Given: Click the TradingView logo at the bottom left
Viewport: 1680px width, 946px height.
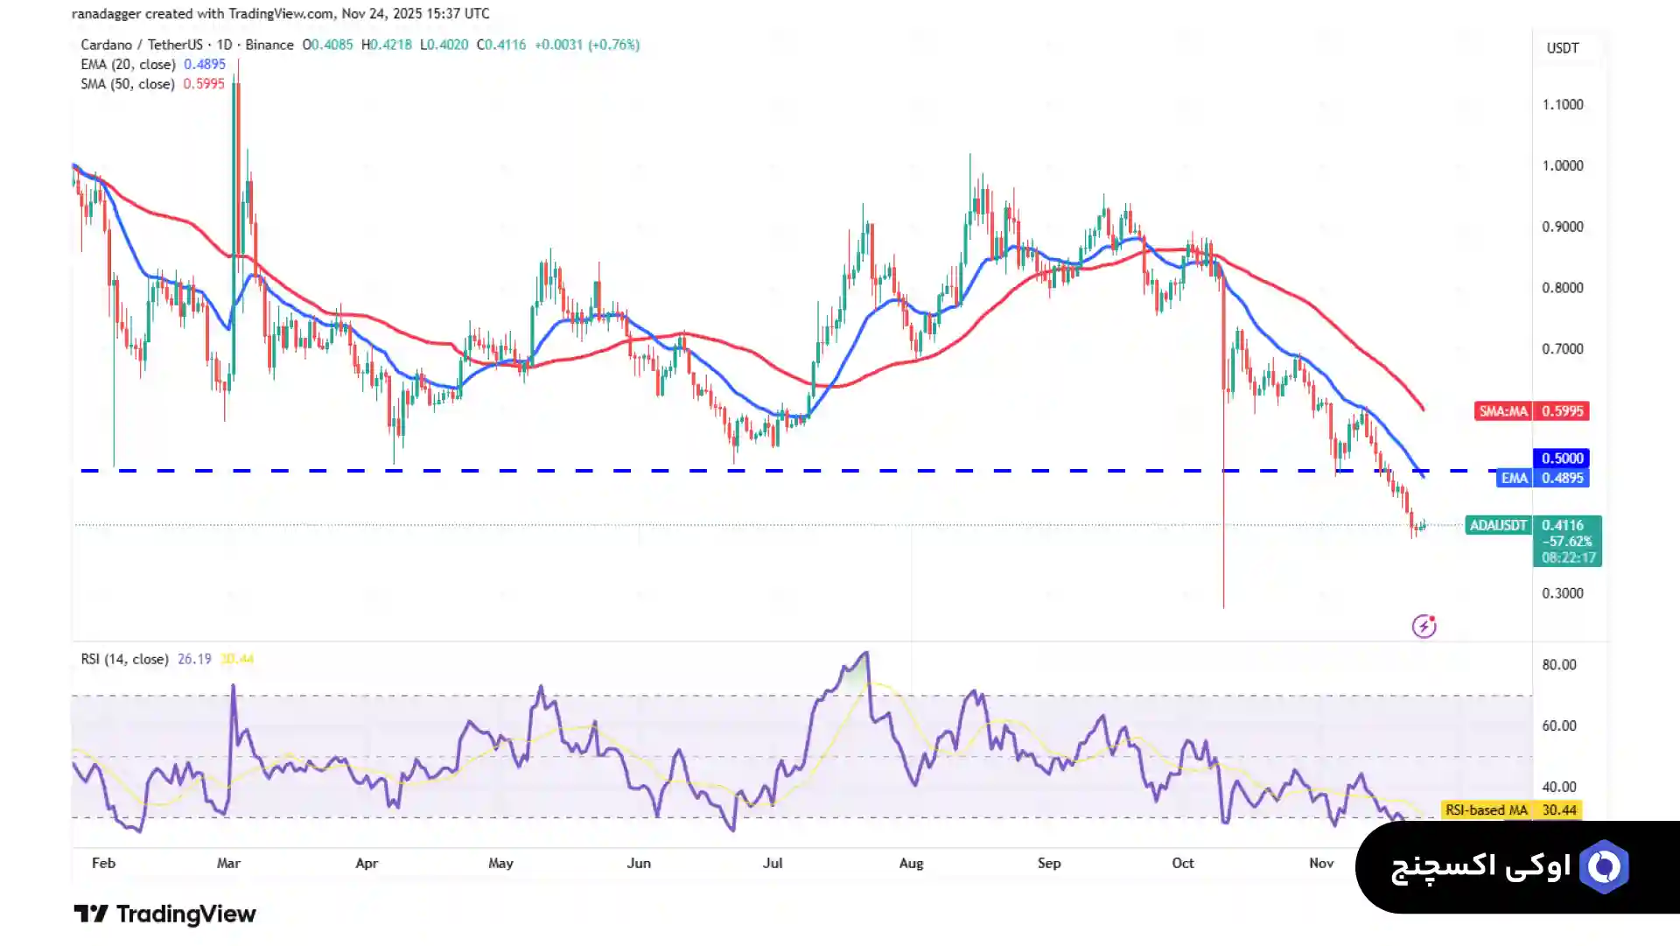Looking at the screenshot, I should click(x=164, y=914).
